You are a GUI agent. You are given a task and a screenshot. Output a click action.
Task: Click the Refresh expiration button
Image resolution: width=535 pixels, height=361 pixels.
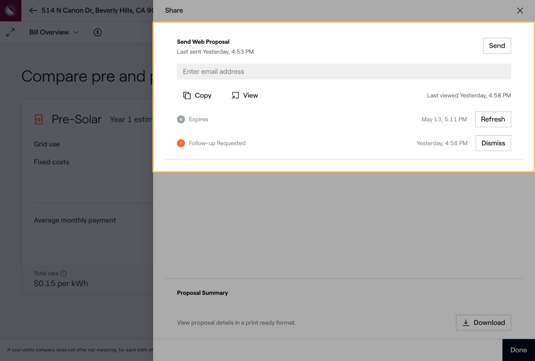point(492,119)
